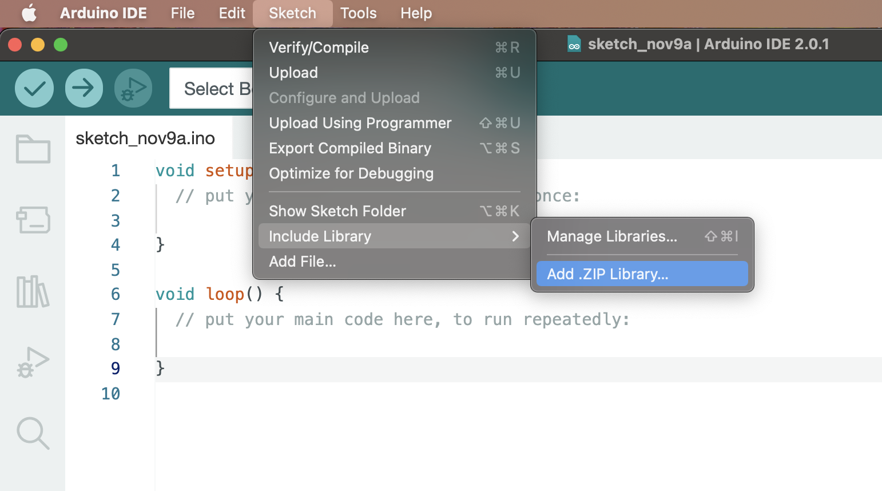Screen dimensions: 882x491
Task: Open the Edit menu
Action: click(232, 13)
